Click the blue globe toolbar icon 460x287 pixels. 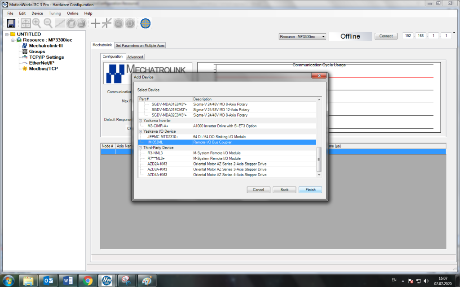click(x=146, y=23)
